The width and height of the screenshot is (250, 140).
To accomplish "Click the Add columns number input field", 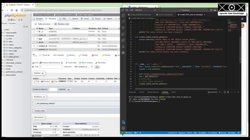I will coord(51,67).
